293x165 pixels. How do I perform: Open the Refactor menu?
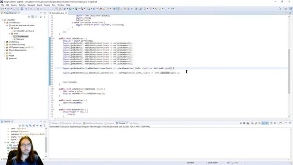(22, 5)
